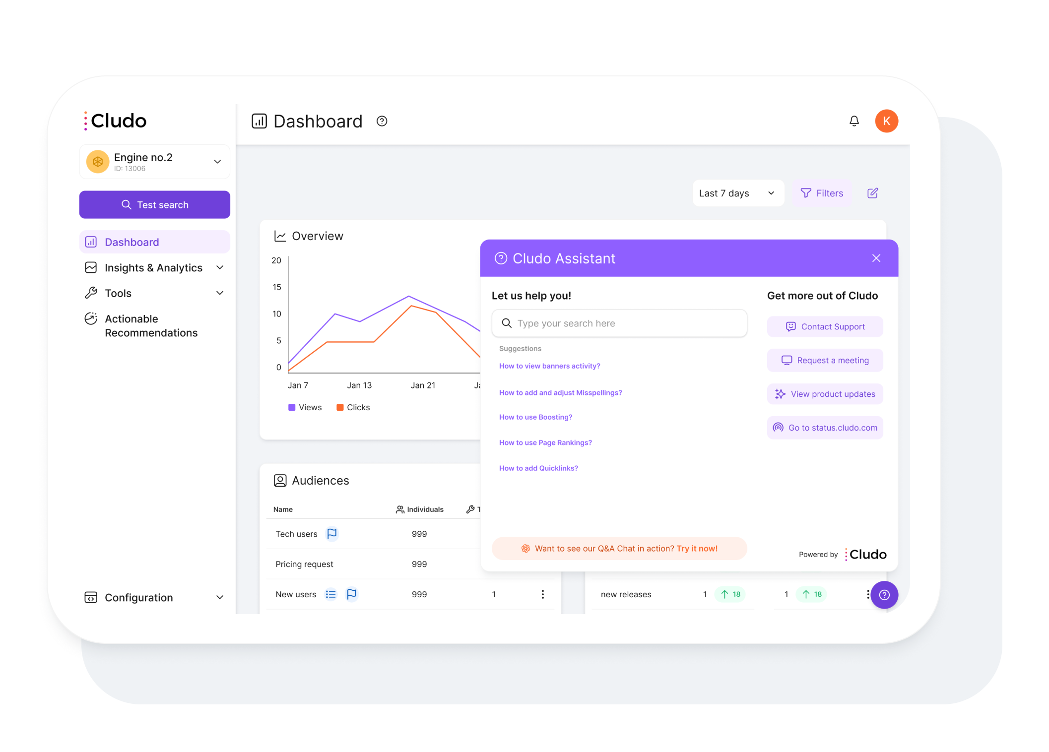Click View product updates button
Image resolution: width=1049 pixels, height=752 pixels.
pos(825,394)
